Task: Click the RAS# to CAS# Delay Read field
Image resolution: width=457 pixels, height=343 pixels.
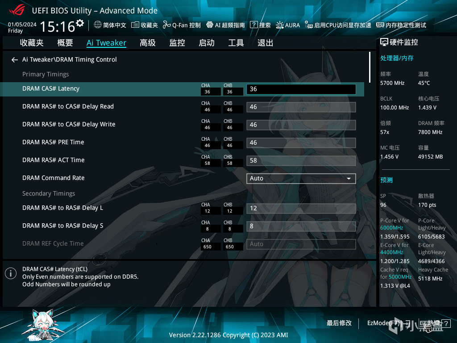Action: coord(301,107)
